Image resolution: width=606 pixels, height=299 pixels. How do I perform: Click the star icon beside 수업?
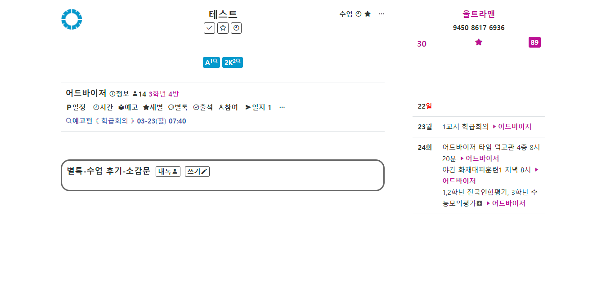[368, 14]
